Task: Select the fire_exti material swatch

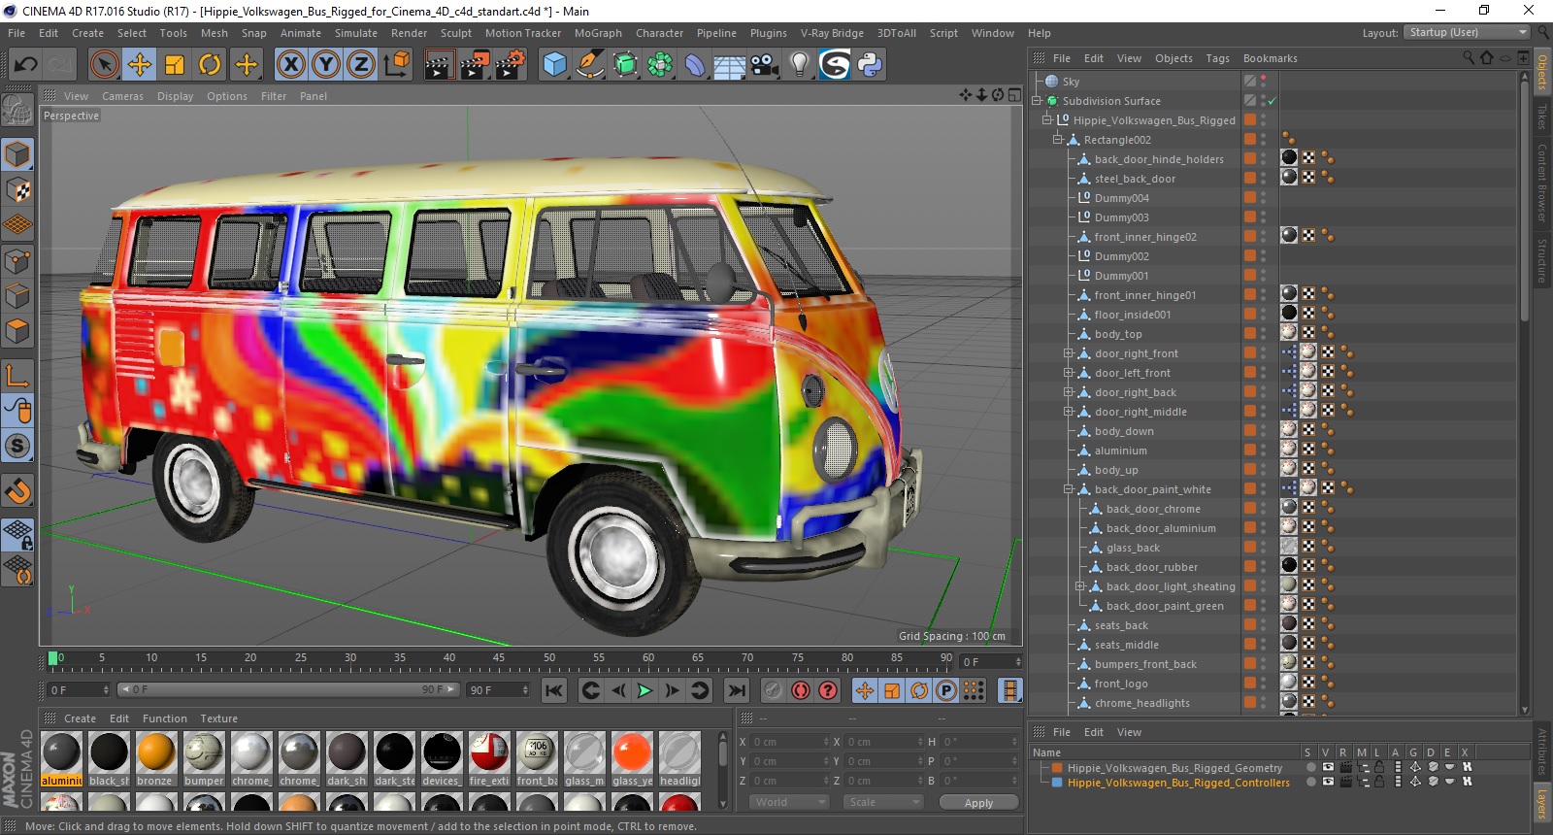Action: (x=489, y=759)
